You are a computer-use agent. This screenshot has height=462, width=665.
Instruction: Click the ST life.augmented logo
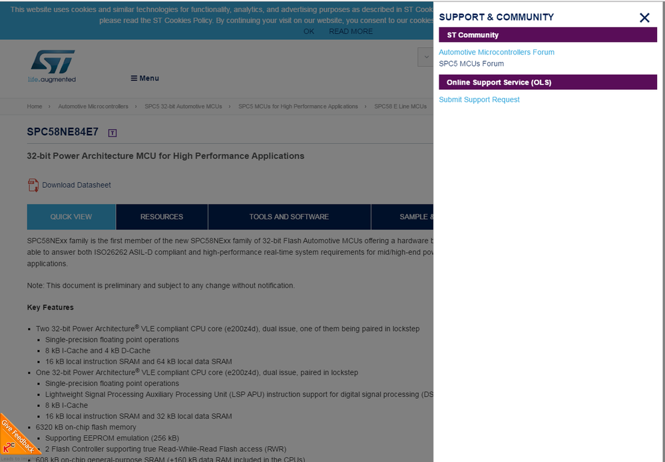coord(52,65)
